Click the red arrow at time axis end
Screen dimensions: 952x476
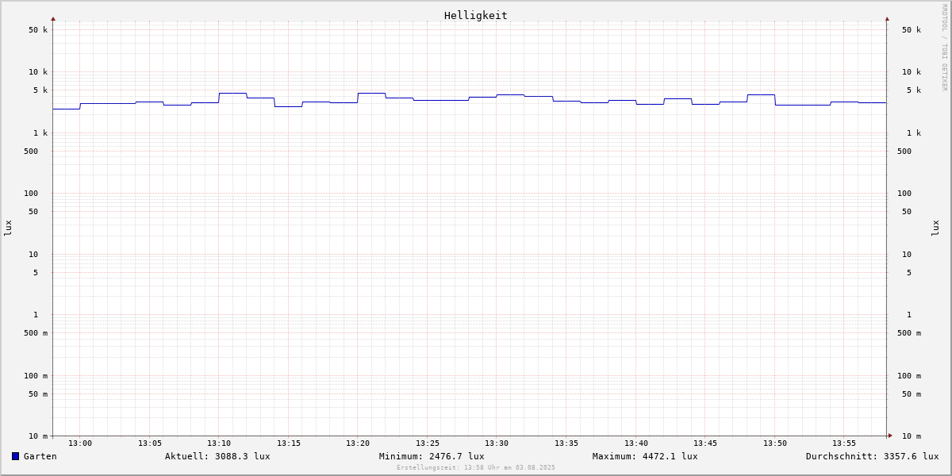(x=890, y=436)
